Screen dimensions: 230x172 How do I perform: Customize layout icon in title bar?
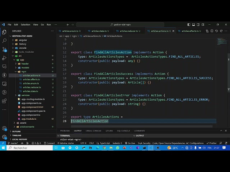(x=203, y=25)
